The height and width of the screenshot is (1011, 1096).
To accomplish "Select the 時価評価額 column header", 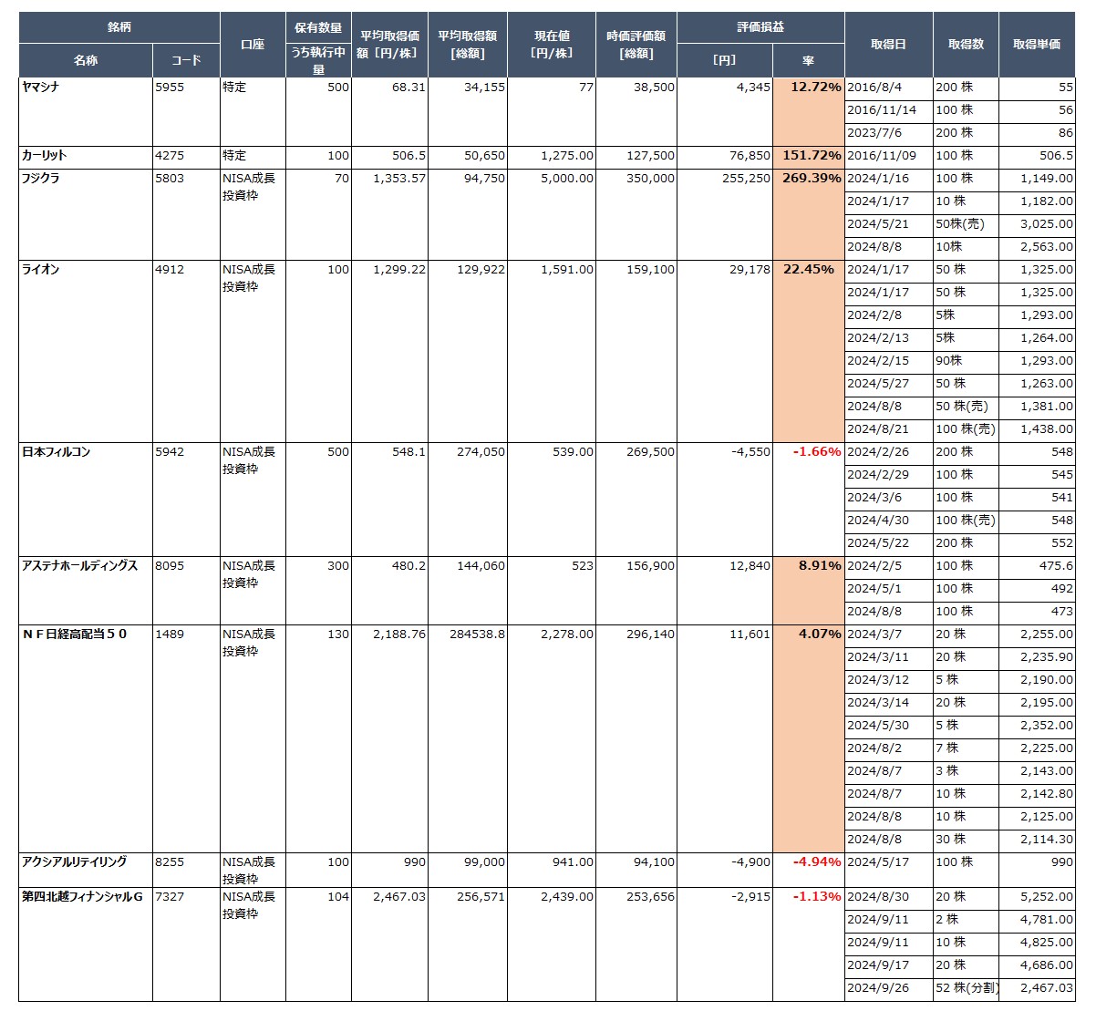I will (636, 45).
